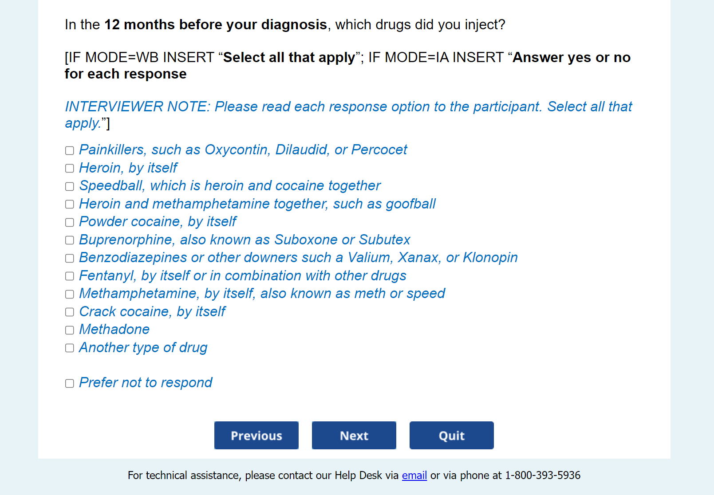
Task: Check the Painkillers option checkbox
Action: point(70,151)
